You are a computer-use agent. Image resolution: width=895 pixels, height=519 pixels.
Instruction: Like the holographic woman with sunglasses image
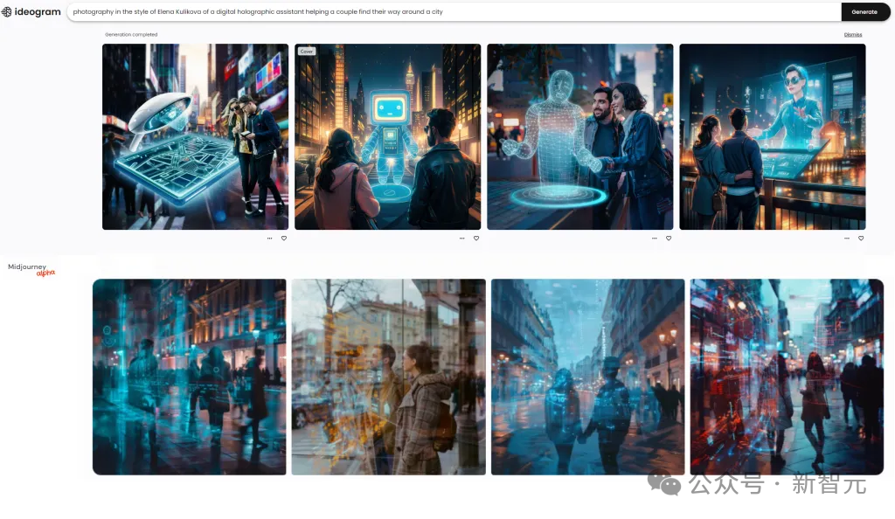[861, 238]
